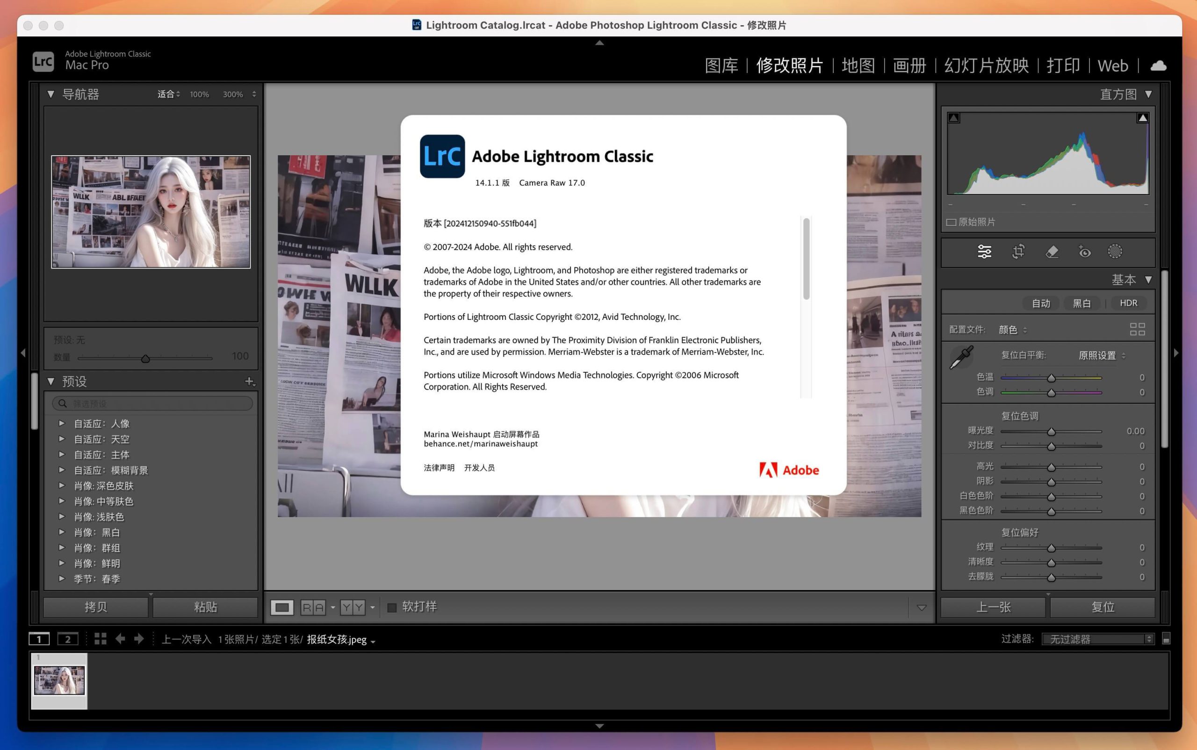
Task: Add a new preset with the plus icon
Action: [x=250, y=382]
